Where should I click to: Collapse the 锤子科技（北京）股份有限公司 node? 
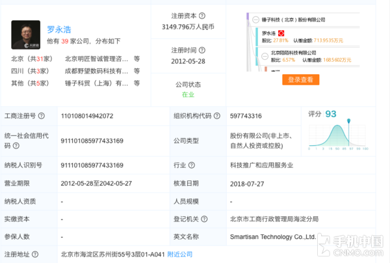[255, 20]
